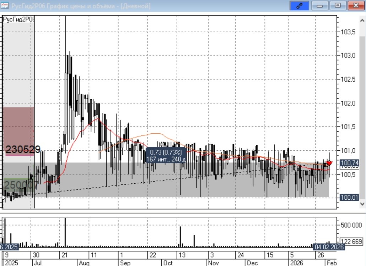
Task: Click the 101,0 price axis label
Action: 348,151
